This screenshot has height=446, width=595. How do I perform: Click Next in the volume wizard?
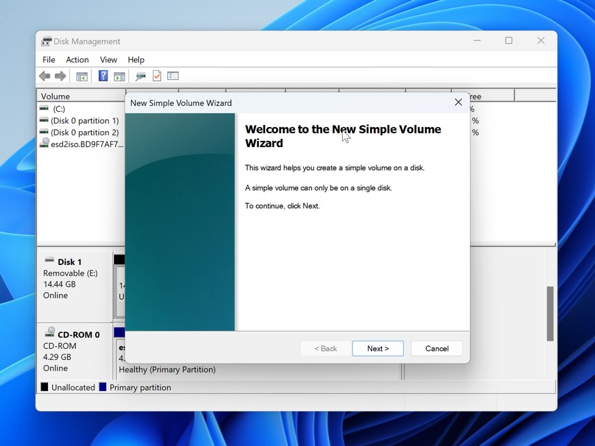[x=378, y=348]
